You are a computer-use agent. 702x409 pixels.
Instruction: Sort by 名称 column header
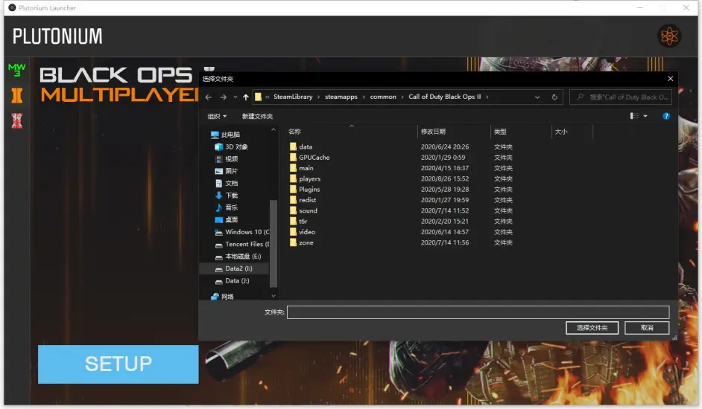[294, 132]
